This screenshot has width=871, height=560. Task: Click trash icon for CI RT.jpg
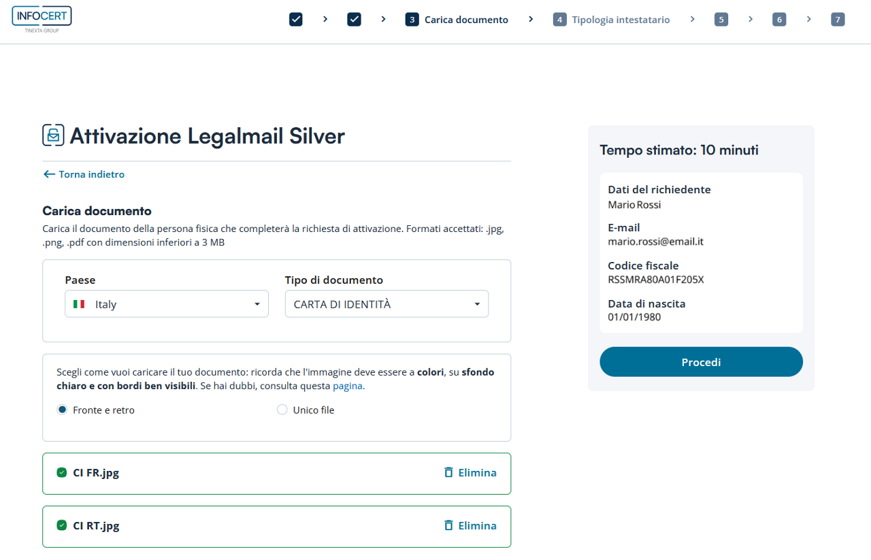[x=448, y=525]
